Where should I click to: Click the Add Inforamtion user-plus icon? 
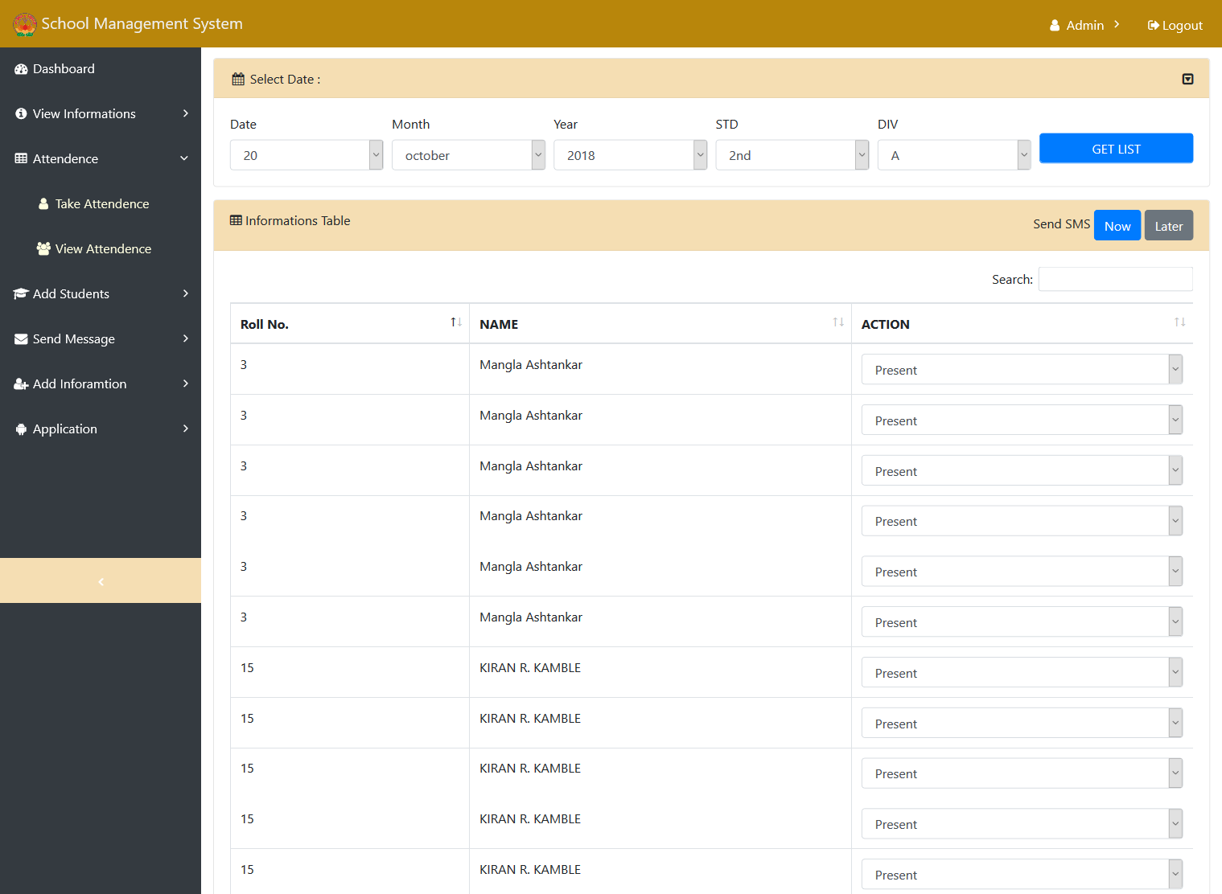pos(21,384)
